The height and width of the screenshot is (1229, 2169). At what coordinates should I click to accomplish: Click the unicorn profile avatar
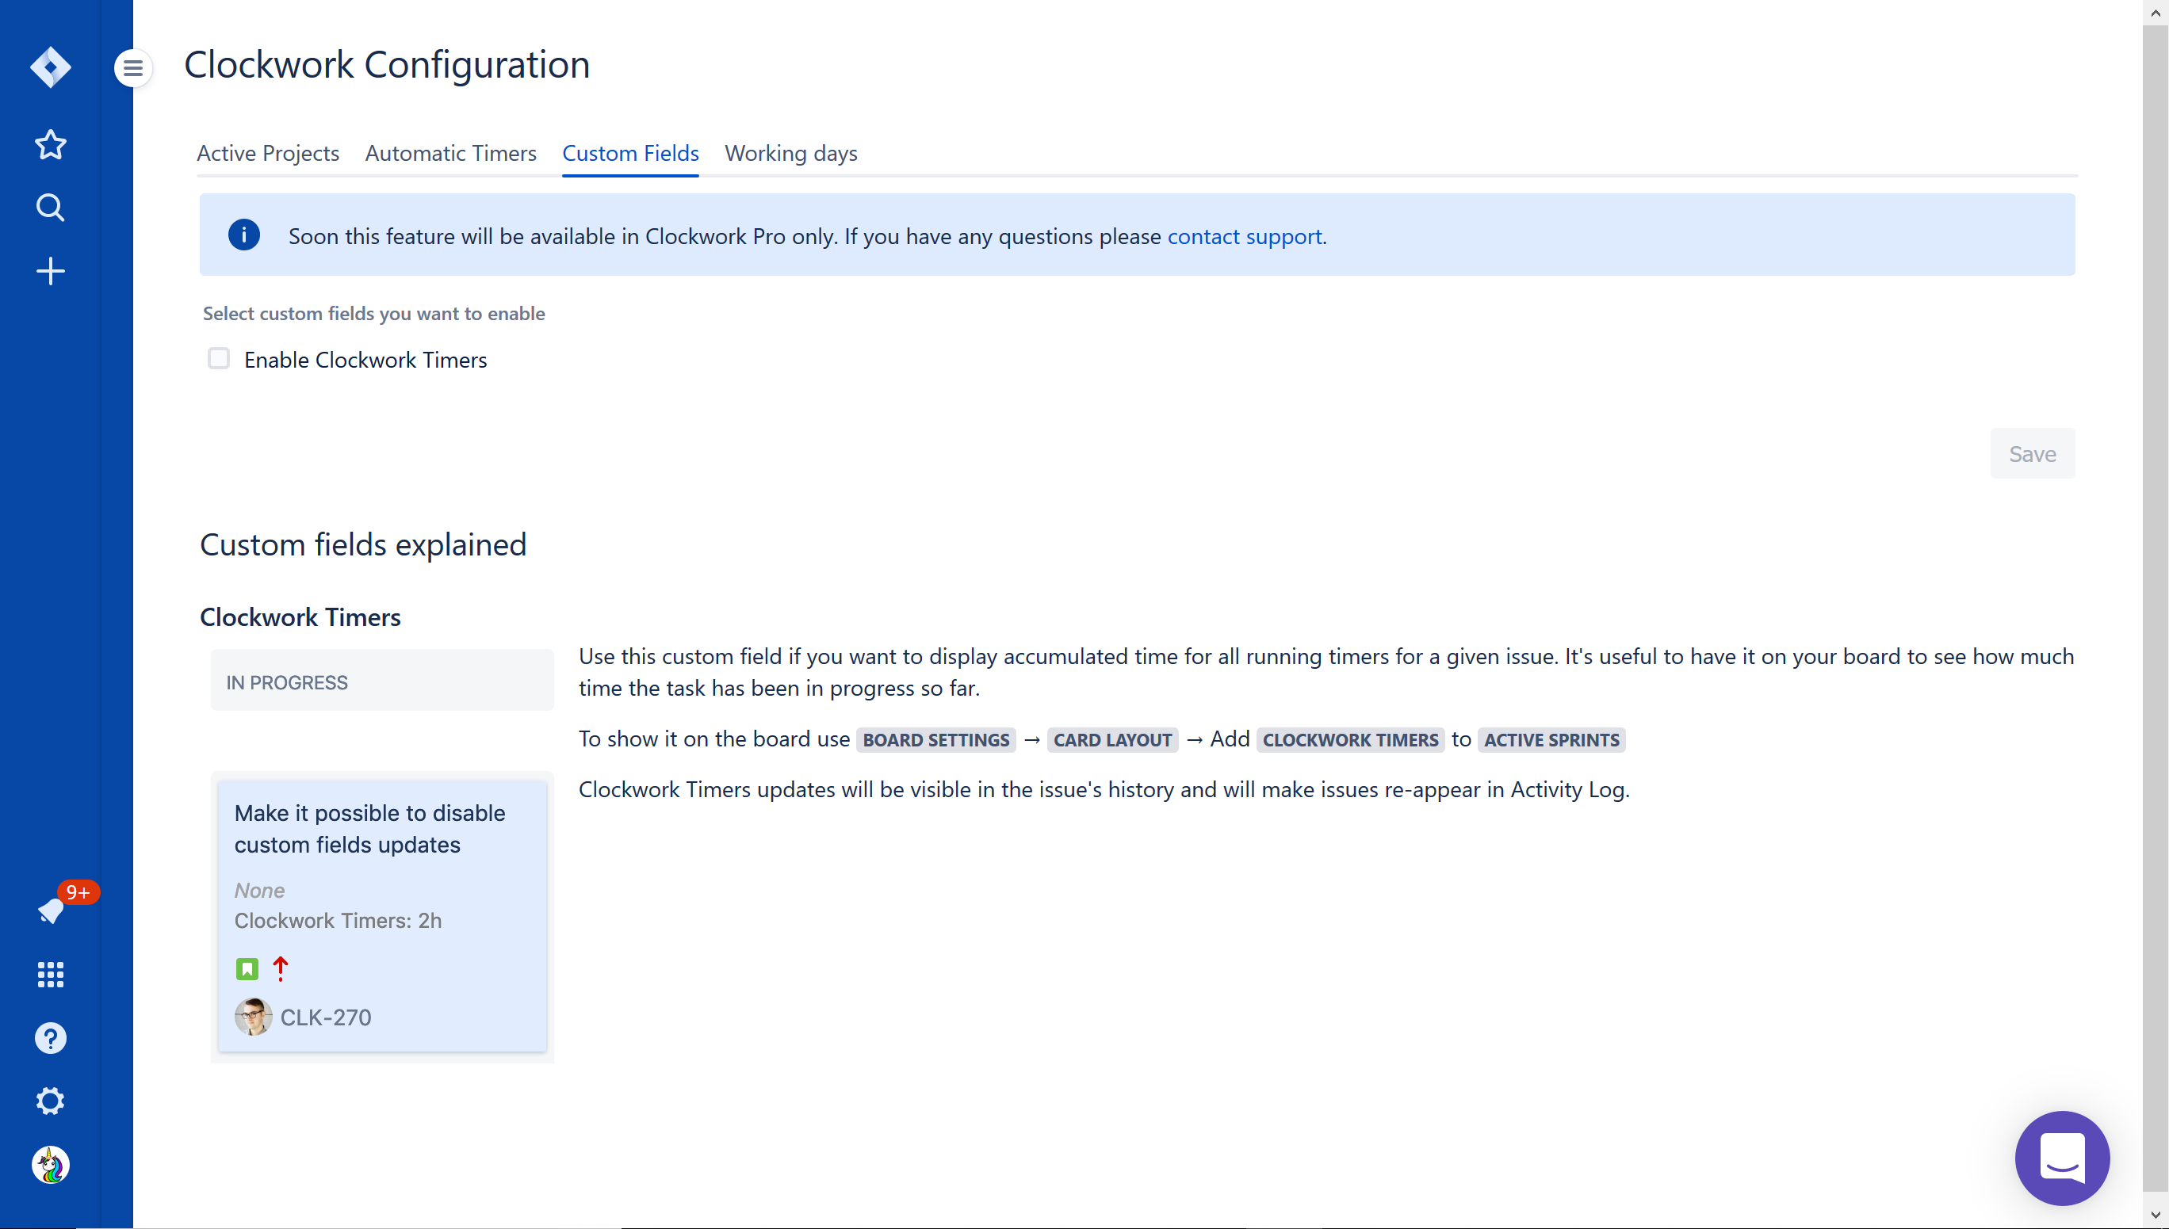pyautogui.click(x=51, y=1165)
